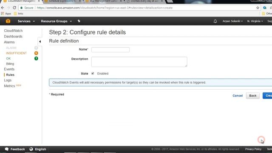Click the Cancel link
The height and width of the screenshot is (153, 272).
[x=238, y=96]
